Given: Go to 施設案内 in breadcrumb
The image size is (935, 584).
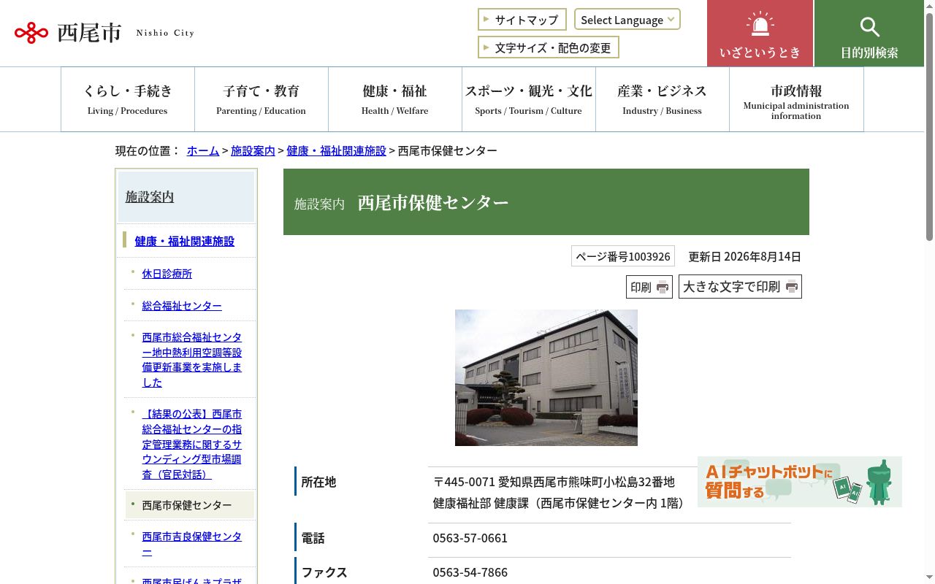Looking at the screenshot, I should tap(253, 150).
